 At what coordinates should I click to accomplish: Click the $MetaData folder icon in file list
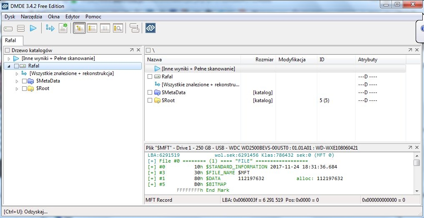pyautogui.click(x=157, y=93)
